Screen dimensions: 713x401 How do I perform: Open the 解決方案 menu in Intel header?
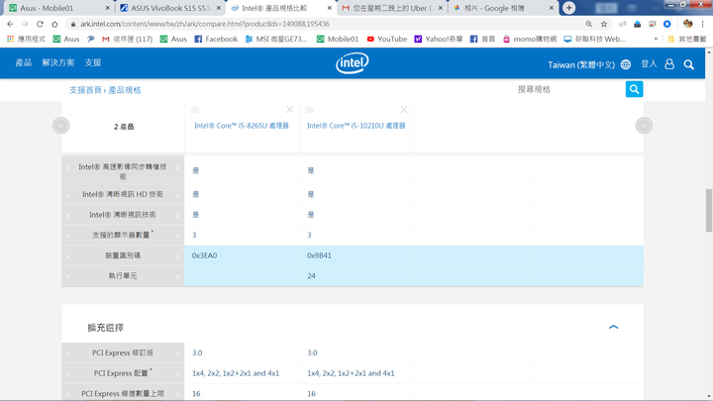click(58, 62)
